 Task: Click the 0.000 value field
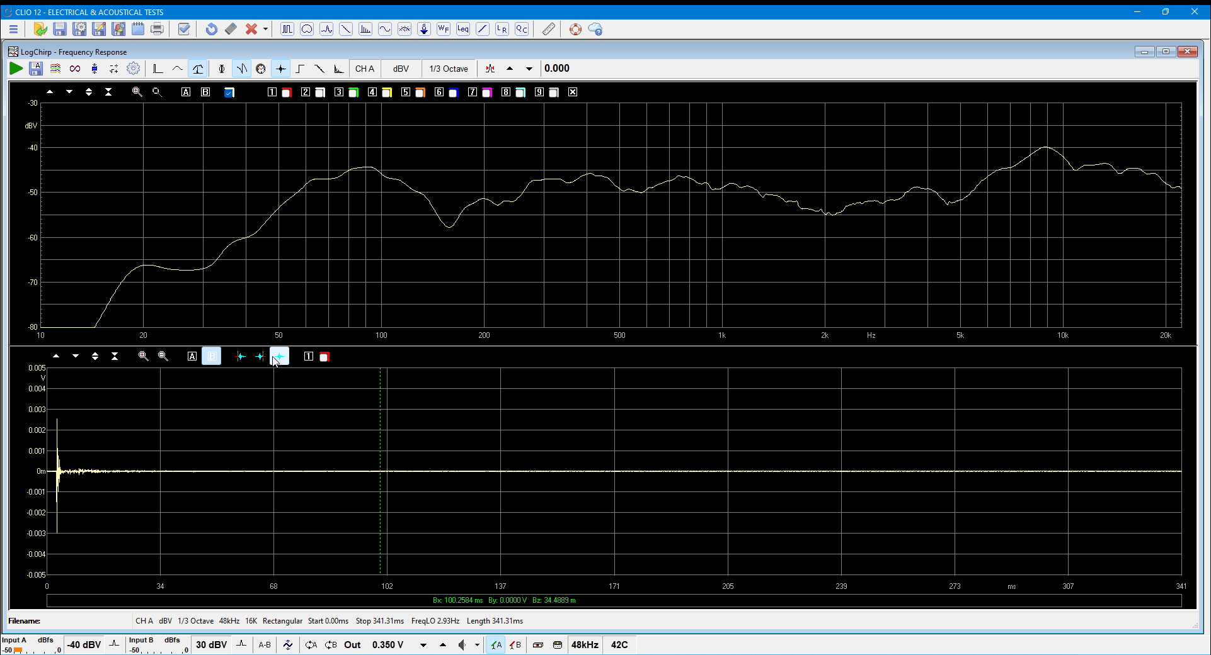click(557, 69)
